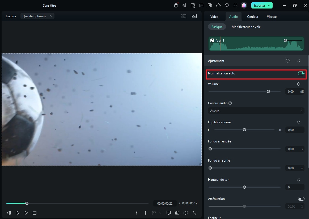
Task: Click the foot-3 audio waveform
Action: tap(256, 44)
